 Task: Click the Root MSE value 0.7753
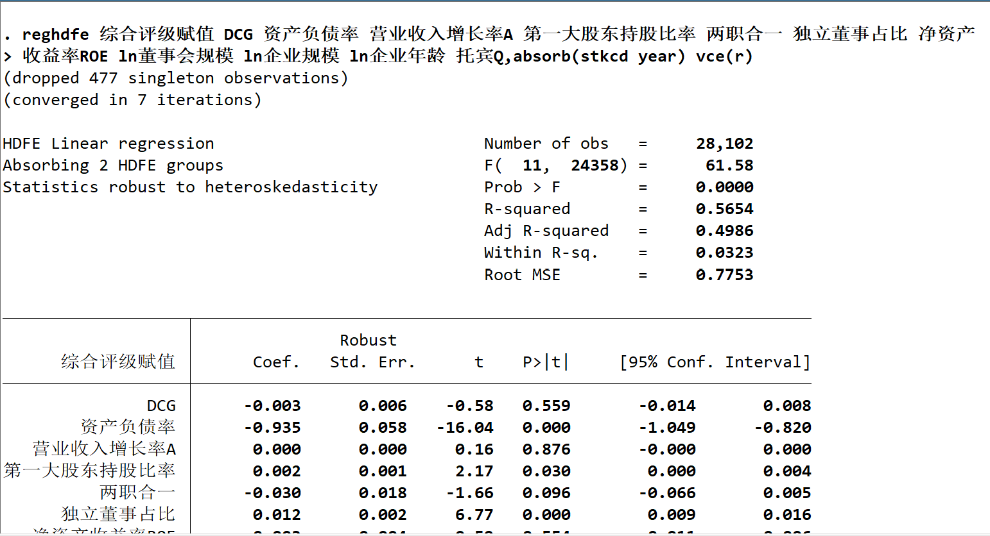click(x=725, y=275)
